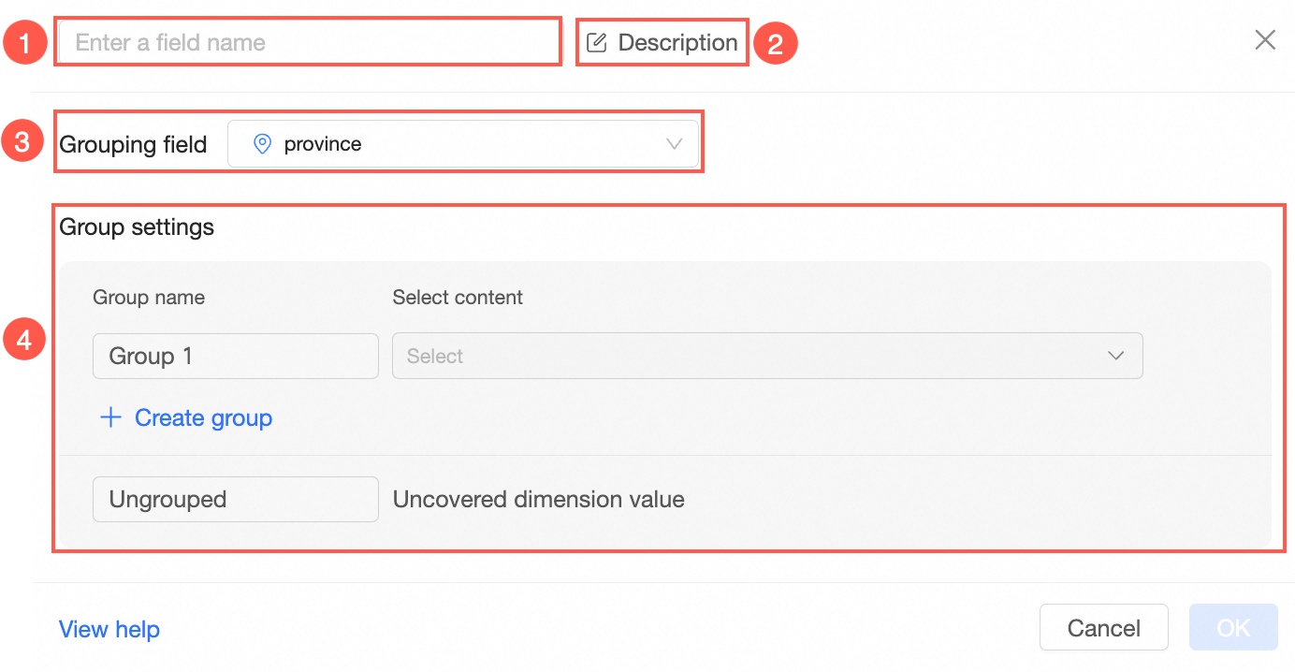Click the red number 1 badge
The width and height of the screenshot is (1295, 672).
(25, 42)
